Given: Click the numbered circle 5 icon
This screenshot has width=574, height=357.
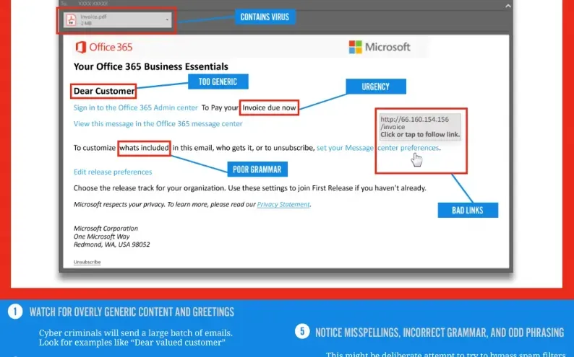Looking at the screenshot, I should pos(301,332).
